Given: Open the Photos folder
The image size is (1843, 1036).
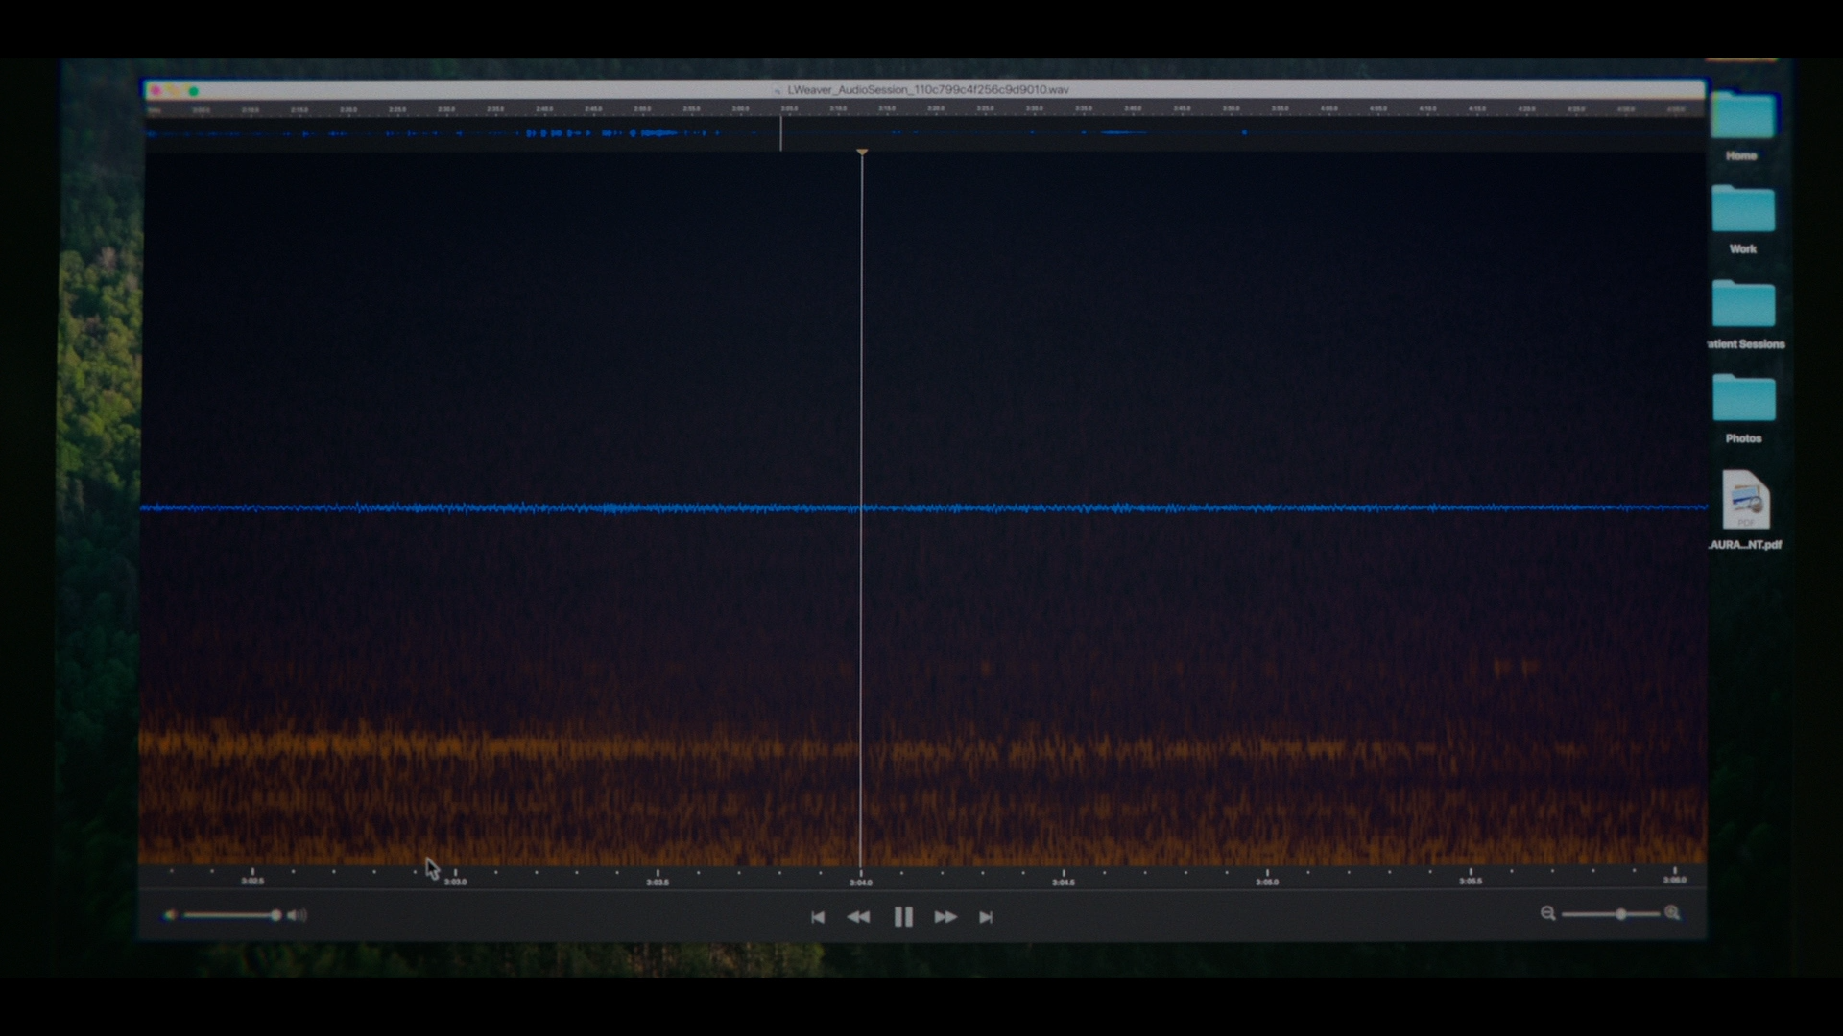Looking at the screenshot, I should pos(1743,399).
